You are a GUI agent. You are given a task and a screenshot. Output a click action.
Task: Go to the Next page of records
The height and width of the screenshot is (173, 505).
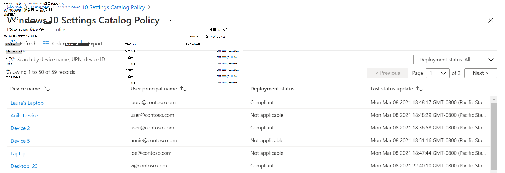[480, 73]
